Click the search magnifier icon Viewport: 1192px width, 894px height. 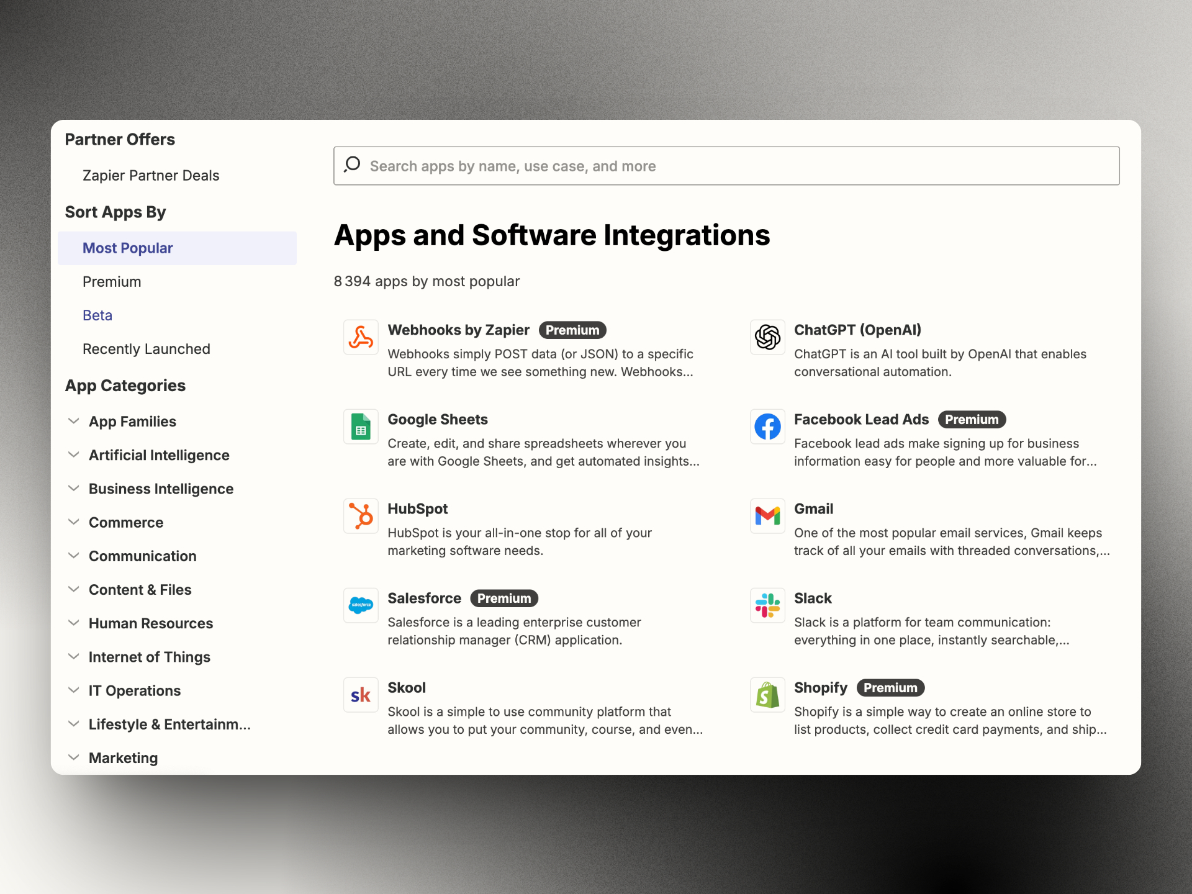click(352, 165)
